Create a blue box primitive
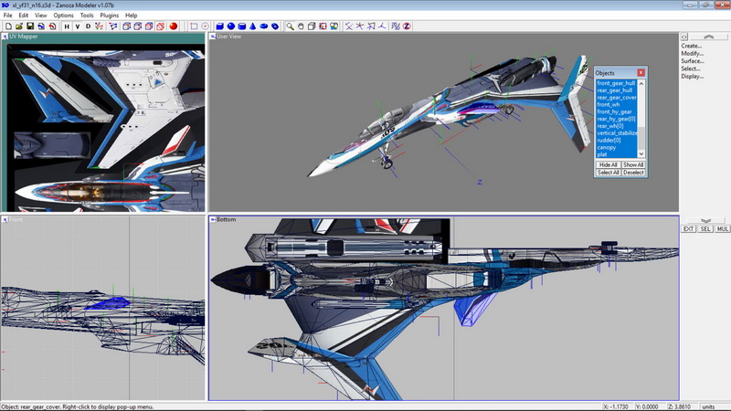The image size is (731, 411). pos(219,26)
